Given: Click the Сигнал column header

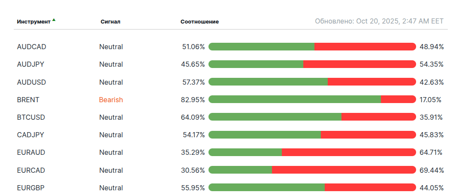Looking at the screenshot, I should [110, 21].
